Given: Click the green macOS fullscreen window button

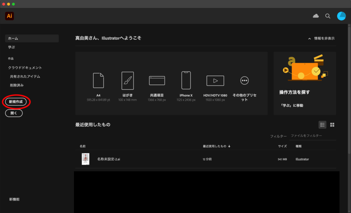Looking at the screenshot, I should [x=13, y=4].
